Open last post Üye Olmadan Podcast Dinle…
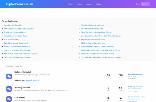 [x=137, y=97]
